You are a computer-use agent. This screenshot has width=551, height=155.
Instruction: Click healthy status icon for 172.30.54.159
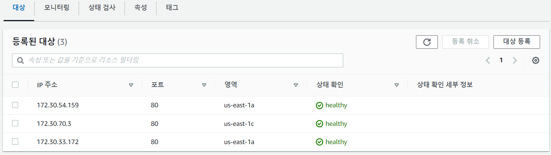(319, 106)
